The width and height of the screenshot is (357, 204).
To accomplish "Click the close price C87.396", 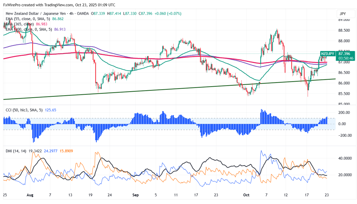I will pos(146,14).
